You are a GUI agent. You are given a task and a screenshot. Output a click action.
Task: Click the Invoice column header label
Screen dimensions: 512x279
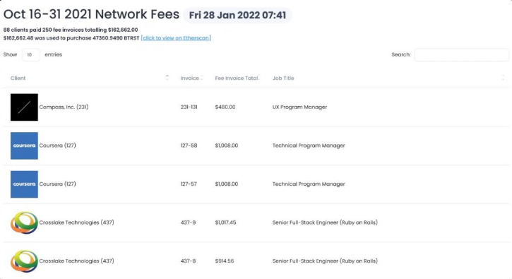[189, 78]
